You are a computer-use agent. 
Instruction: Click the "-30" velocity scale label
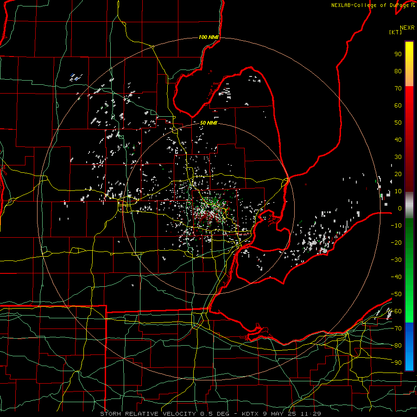pos(396,260)
